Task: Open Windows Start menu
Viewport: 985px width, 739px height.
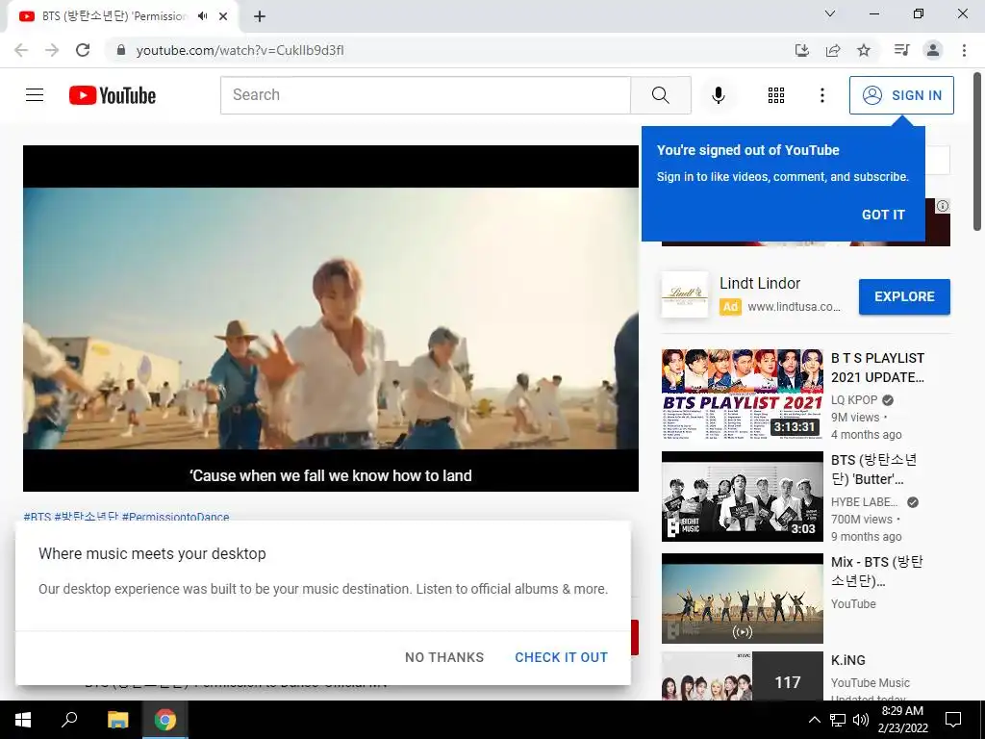Action: 23,720
